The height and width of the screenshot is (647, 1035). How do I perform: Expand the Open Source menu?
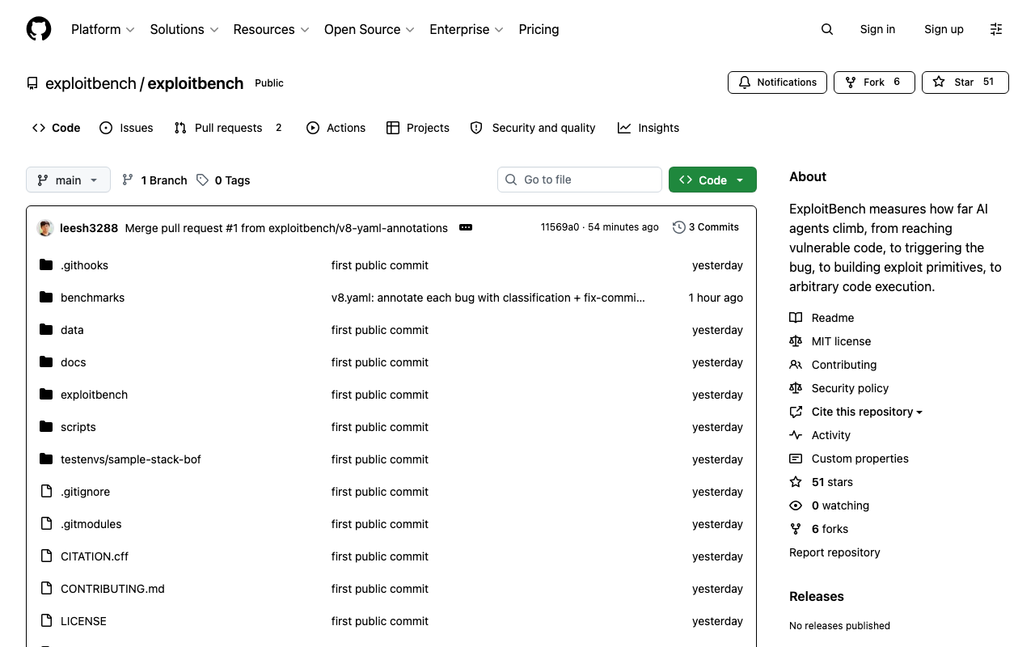pyautogui.click(x=370, y=29)
